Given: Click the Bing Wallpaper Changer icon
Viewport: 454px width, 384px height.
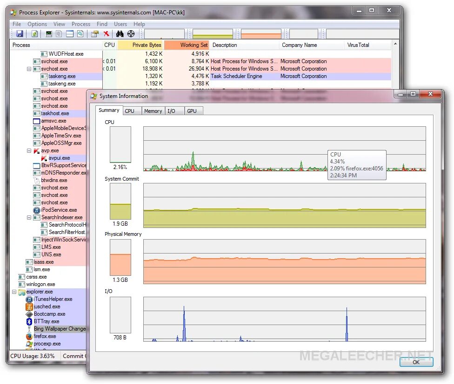Looking at the screenshot, I should click(x=29, y=329).
